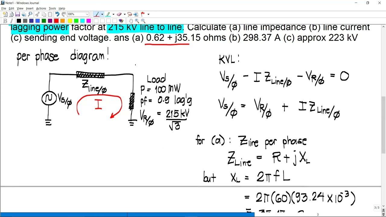The width and height of the screenshot is (386, 217).
Task: Open the File menu
Action: tap(4, 8)
